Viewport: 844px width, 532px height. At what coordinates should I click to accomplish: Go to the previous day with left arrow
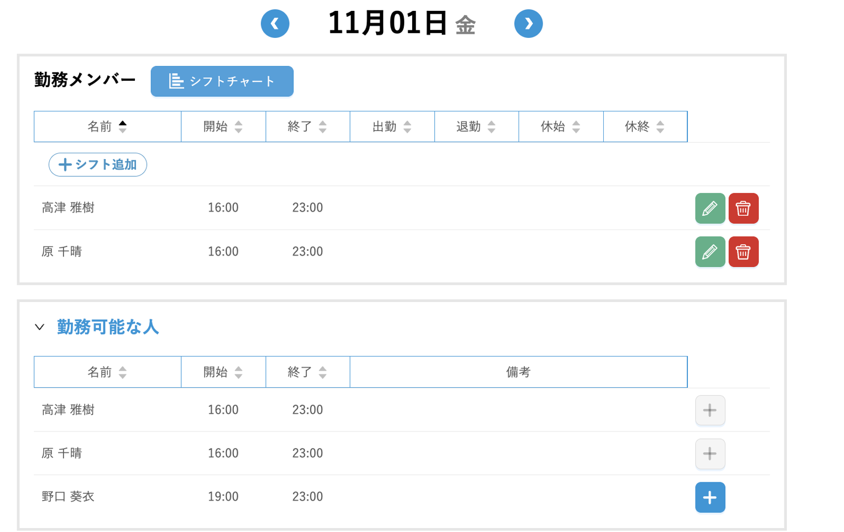pyautogui.click(x=275, y=24)
